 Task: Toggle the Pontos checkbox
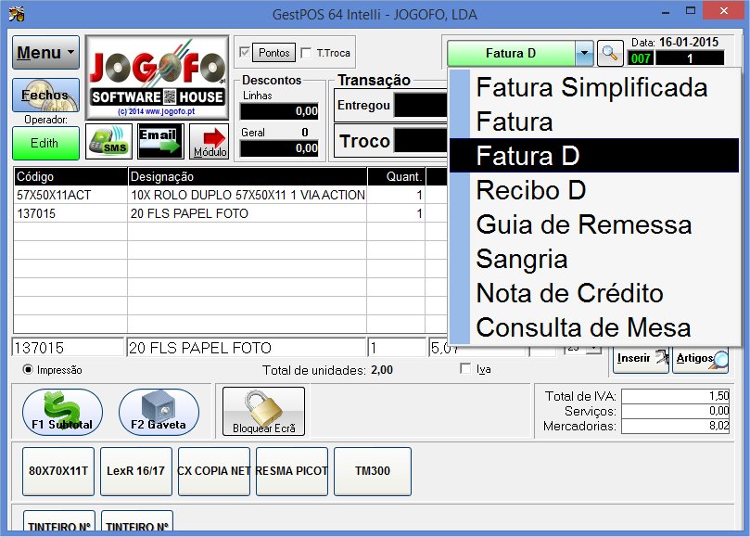click(x=245, y=53)
